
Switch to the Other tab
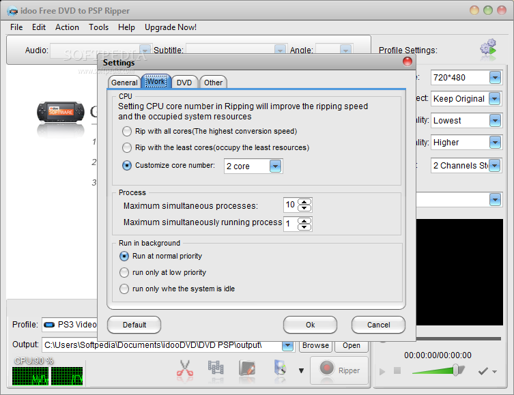click(213, 83)
